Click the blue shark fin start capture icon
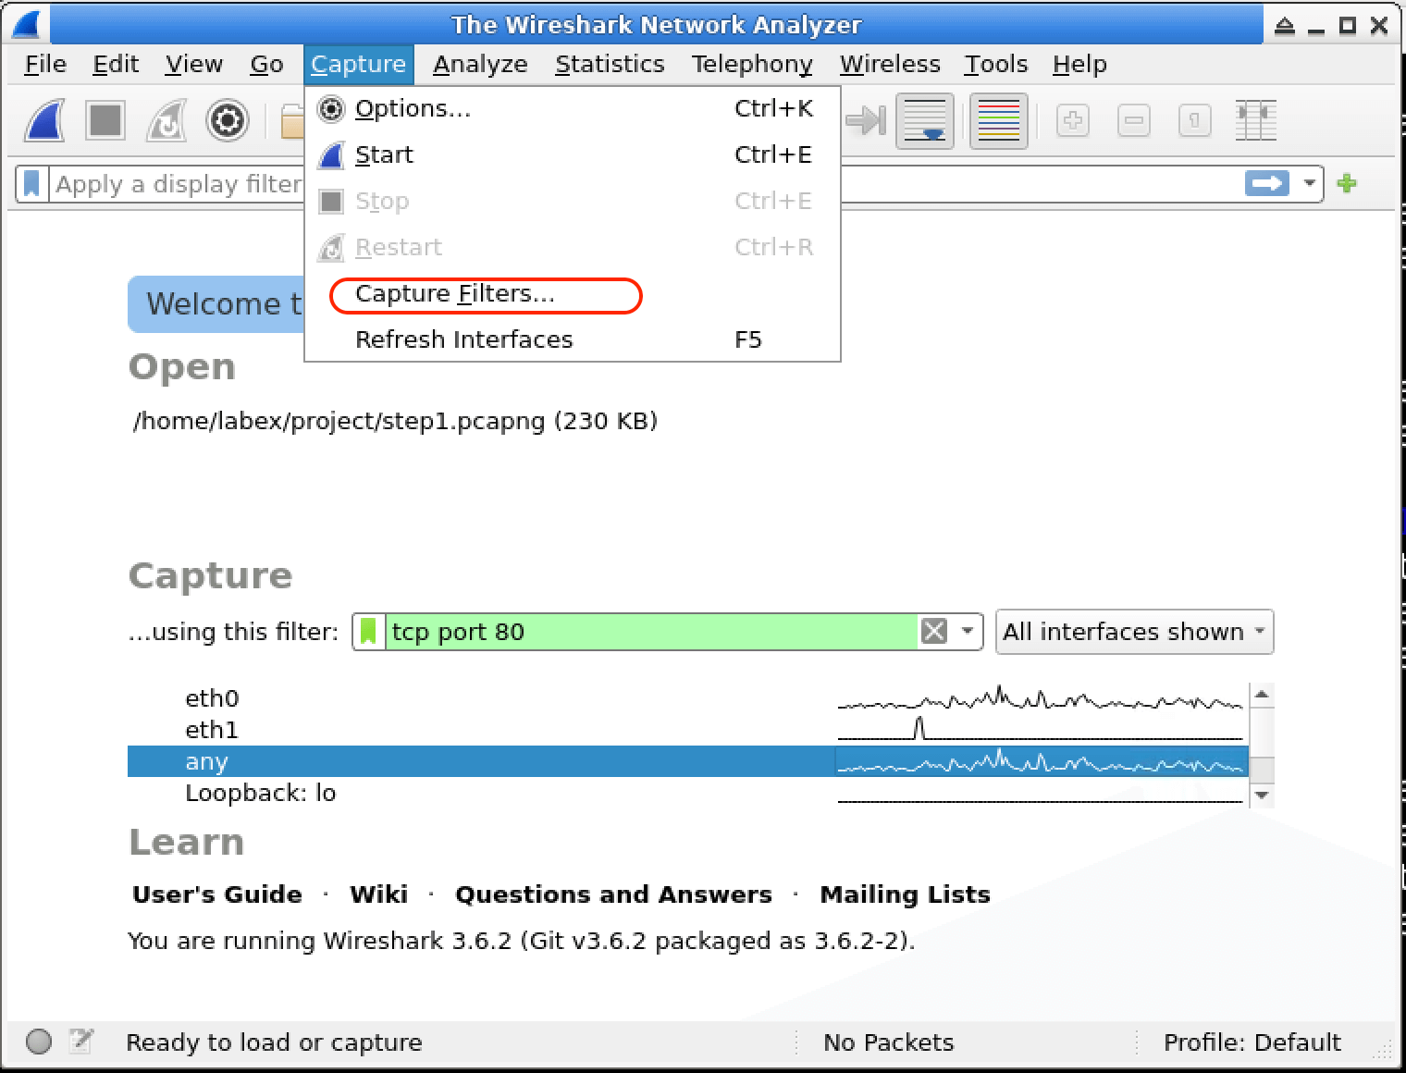Viewport: 1406px width, 1073px height. (x=44, y=121)
